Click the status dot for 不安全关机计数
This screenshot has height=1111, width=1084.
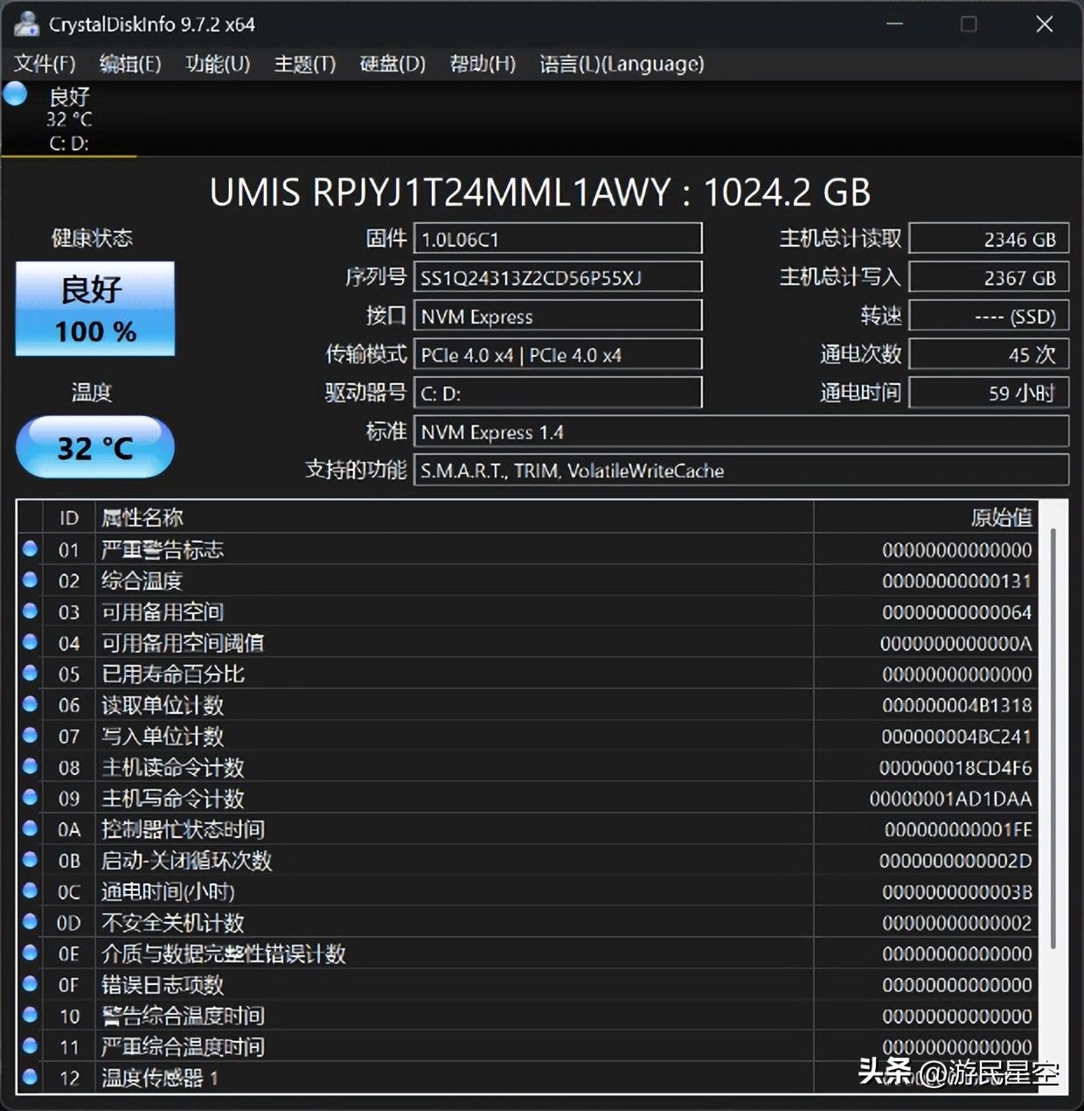tap(31, 921)
